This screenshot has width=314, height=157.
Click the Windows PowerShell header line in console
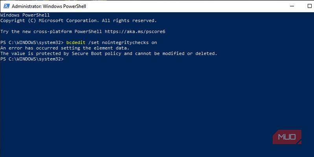click(24, 15)
